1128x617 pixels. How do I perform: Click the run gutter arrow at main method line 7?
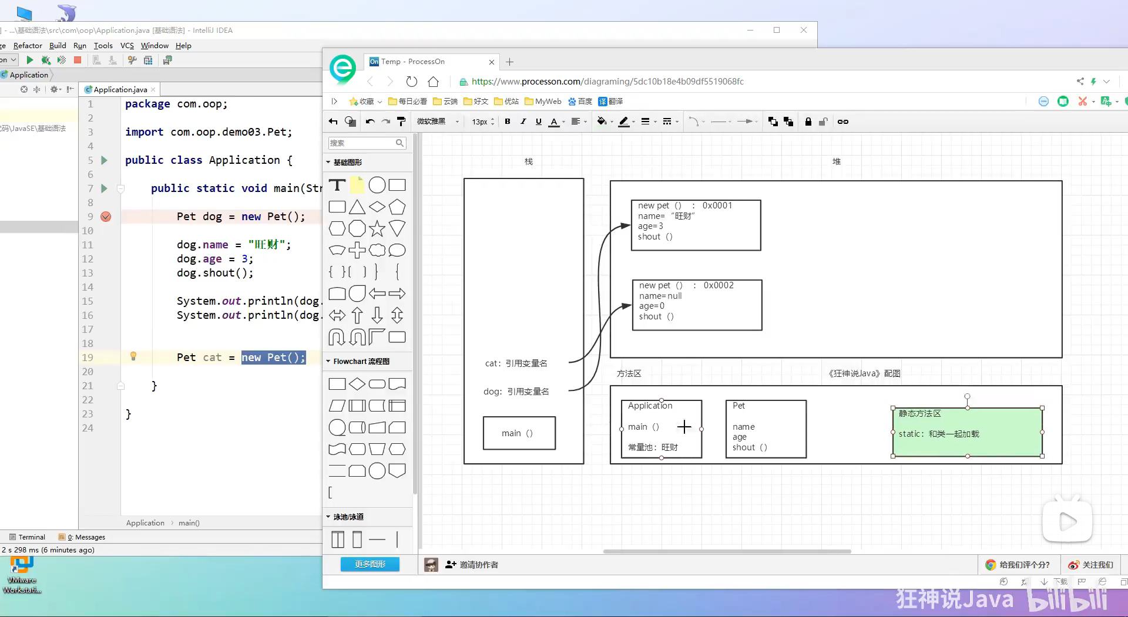point(104,188)
